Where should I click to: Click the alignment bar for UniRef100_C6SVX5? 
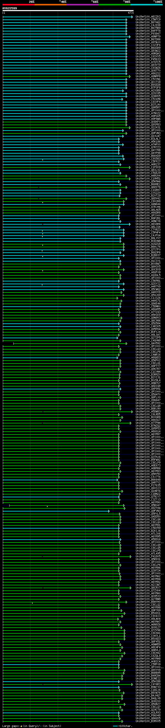[x=65, y=57]
